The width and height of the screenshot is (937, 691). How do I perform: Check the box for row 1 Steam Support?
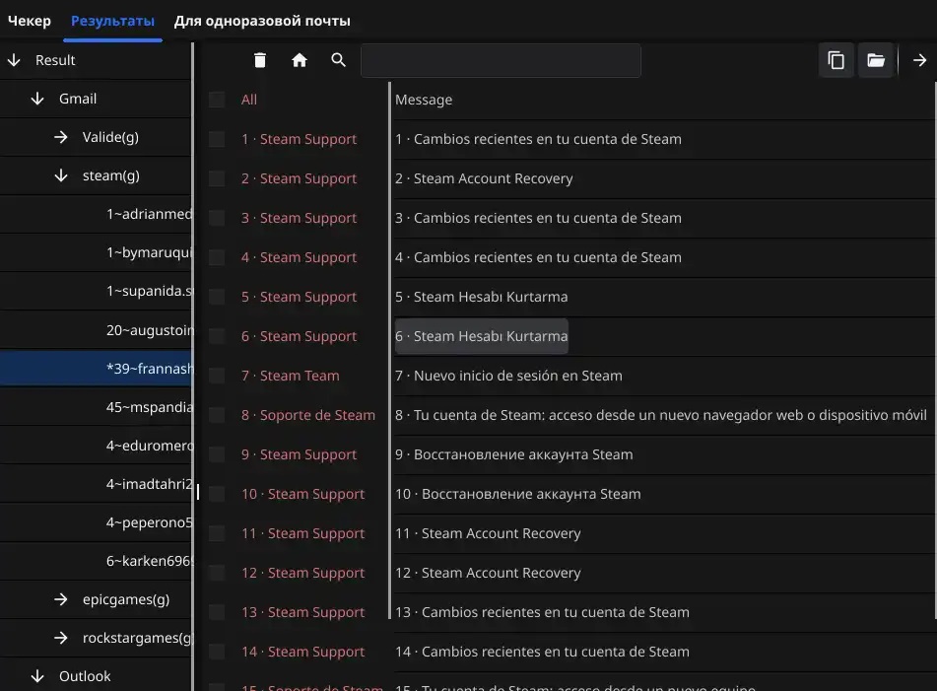tap(217, 139)
